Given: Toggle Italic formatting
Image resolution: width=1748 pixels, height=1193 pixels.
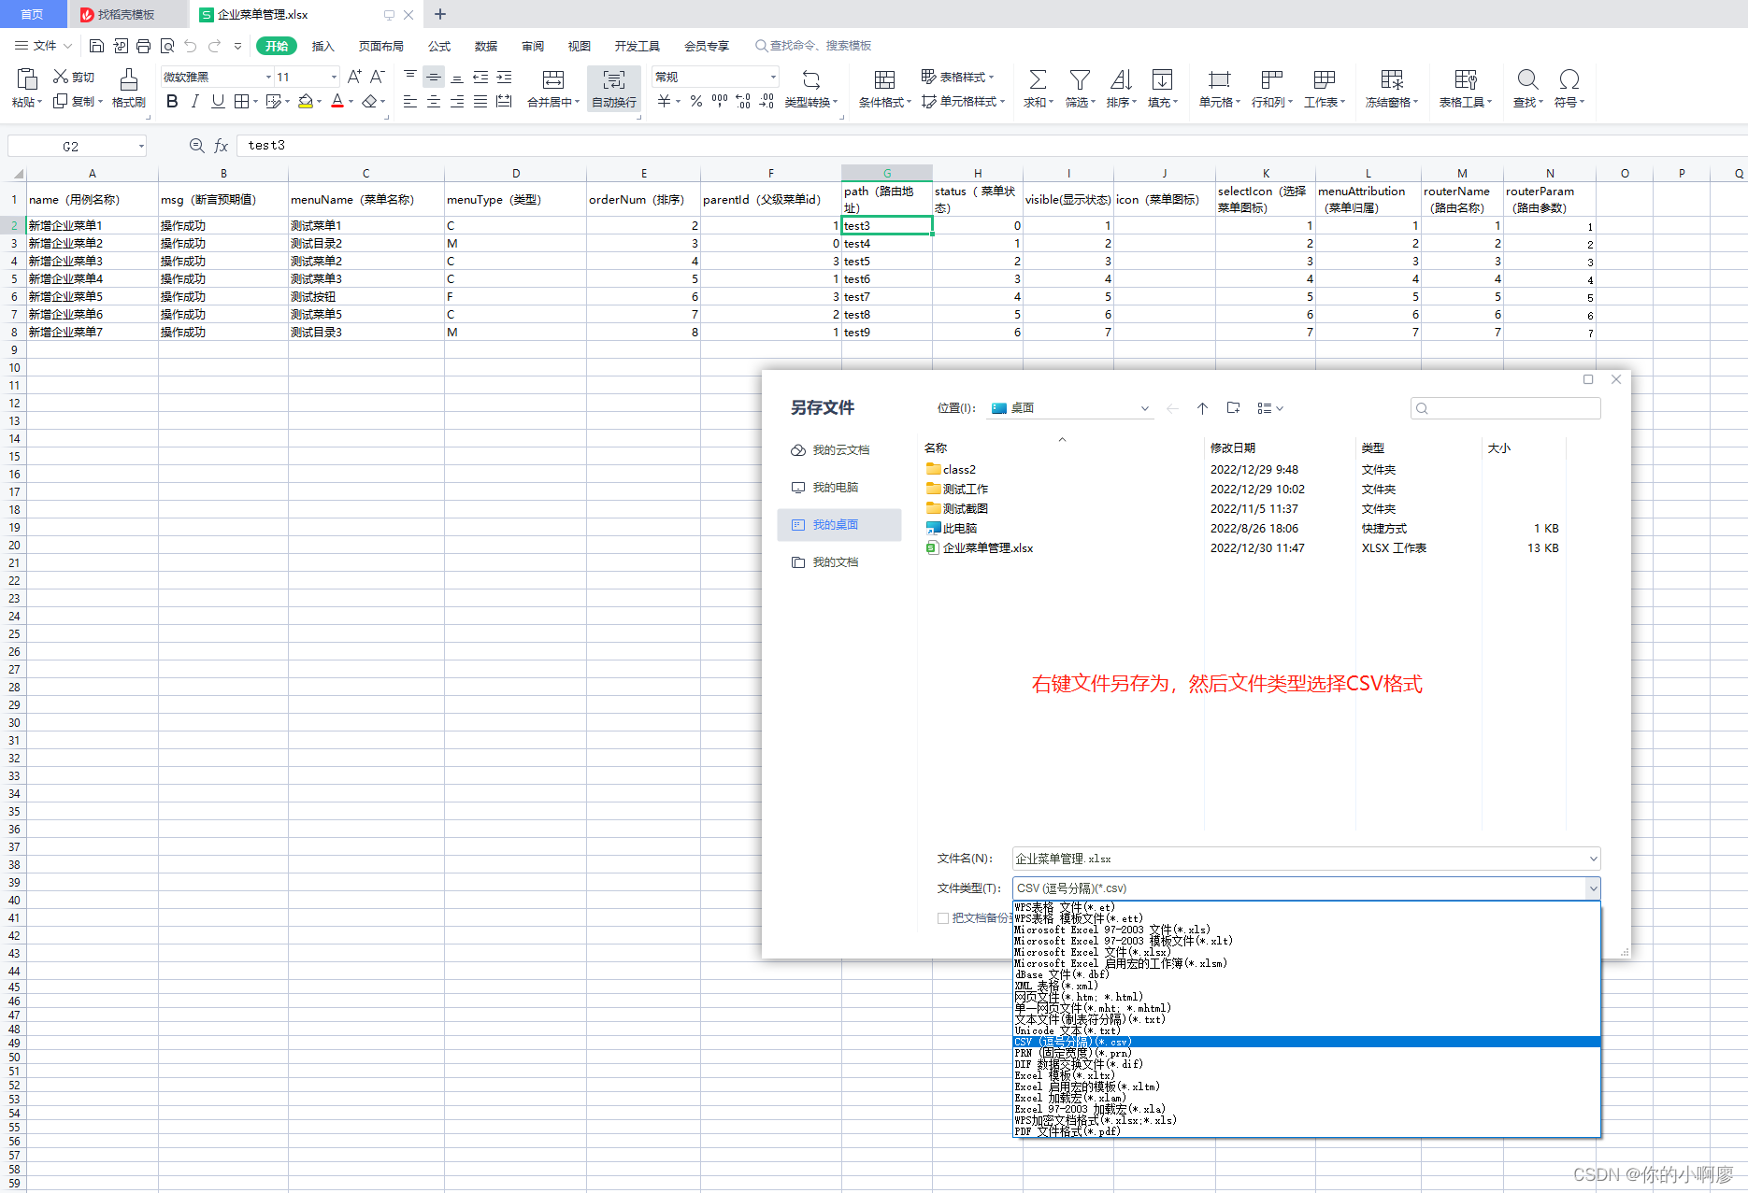Looking at the screenshot, I should coord(194,101).
